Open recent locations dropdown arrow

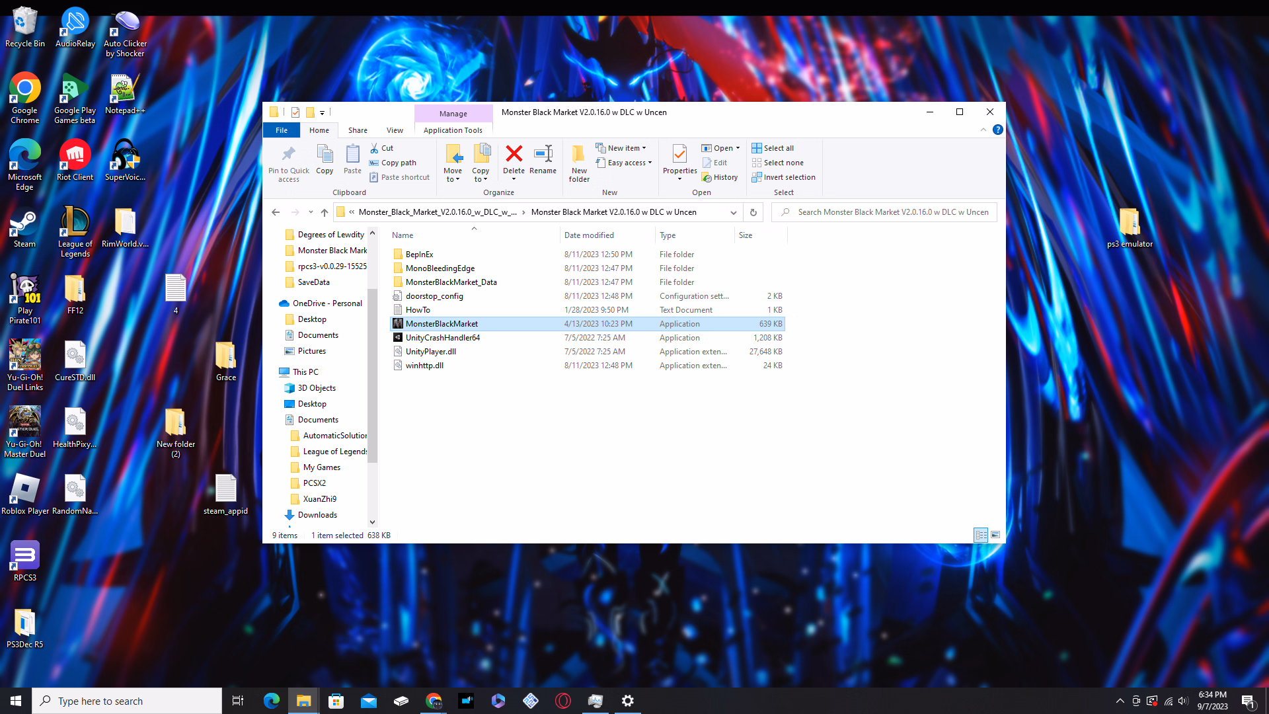tap(311, 212)
